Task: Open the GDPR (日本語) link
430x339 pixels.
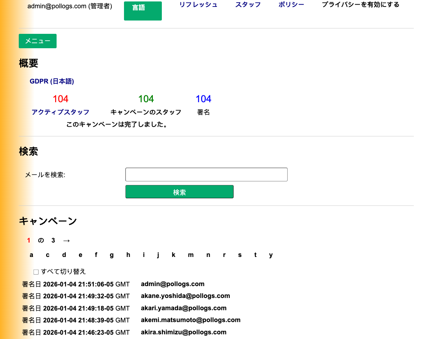Action: coord(52,81)
